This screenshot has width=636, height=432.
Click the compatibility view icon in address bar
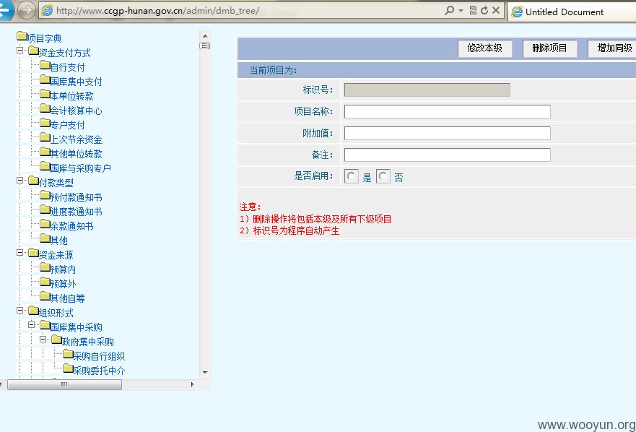point(473,11)
